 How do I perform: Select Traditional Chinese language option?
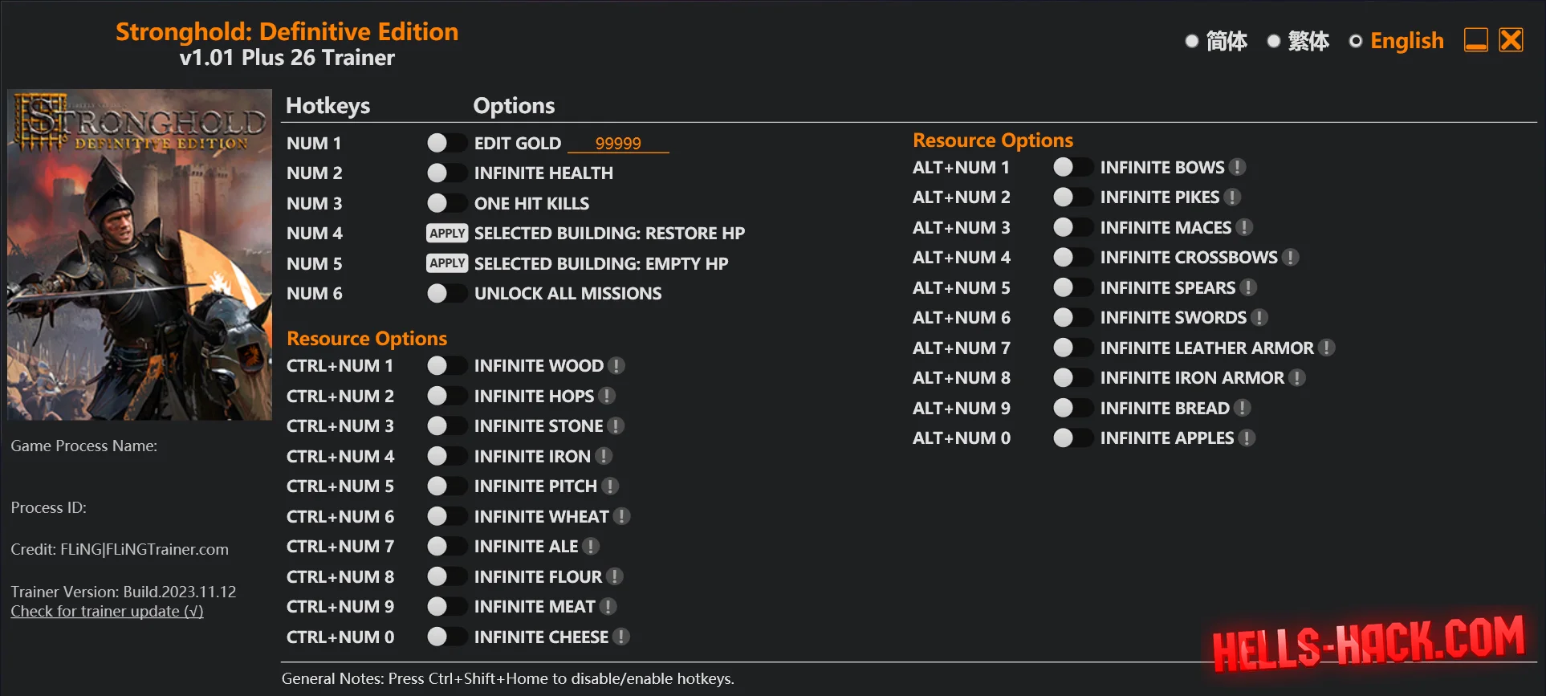coord(1298,41)
